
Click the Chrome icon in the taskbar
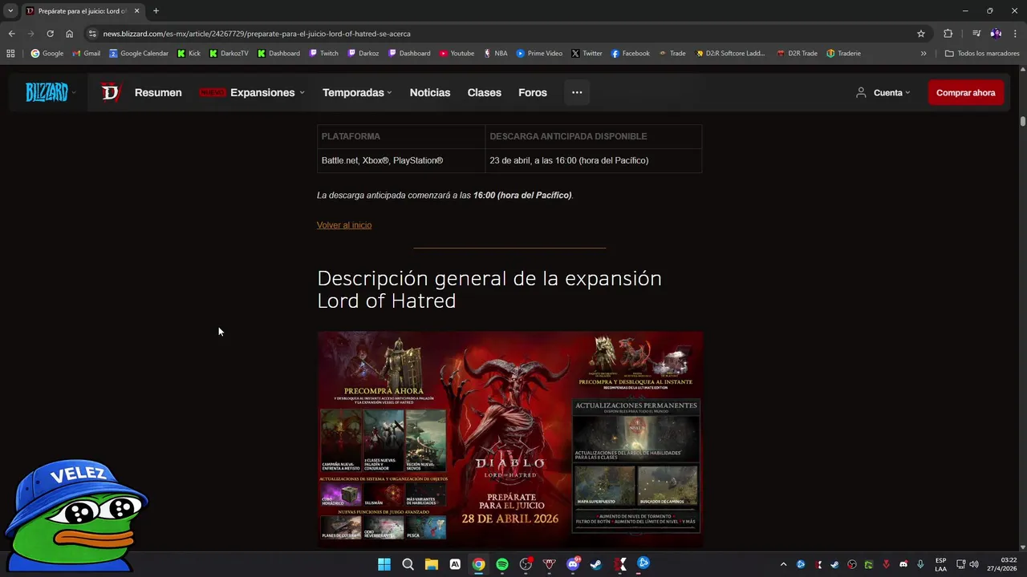click(478, 564)
